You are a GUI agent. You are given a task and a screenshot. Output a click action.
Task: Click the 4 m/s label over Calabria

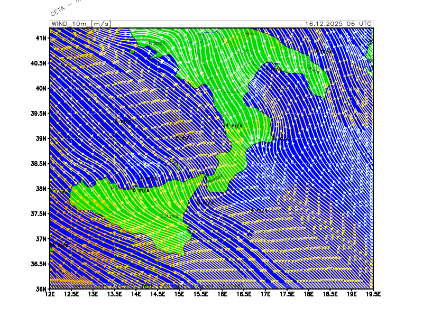(x=234, y=126)
